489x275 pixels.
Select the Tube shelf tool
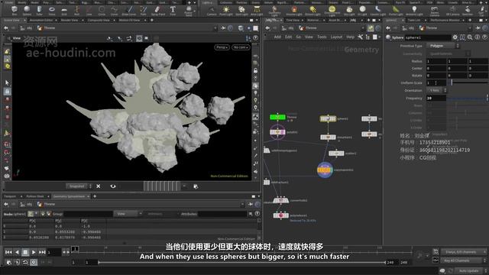coord(39,10)
